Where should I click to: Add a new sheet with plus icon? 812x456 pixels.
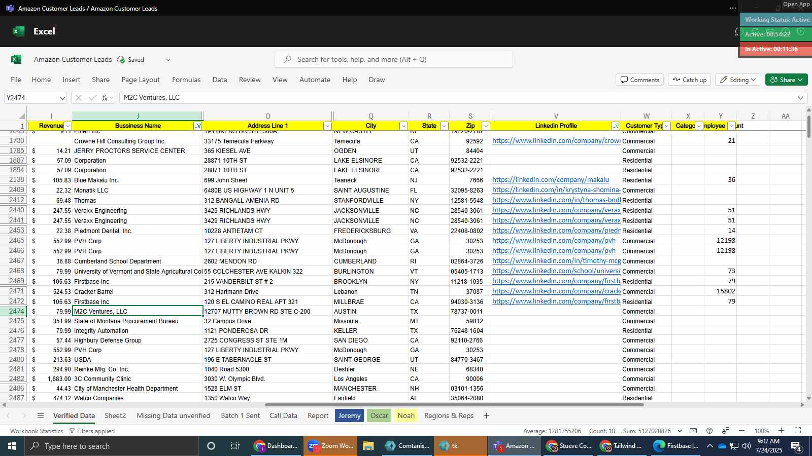[x=486, y=416]
